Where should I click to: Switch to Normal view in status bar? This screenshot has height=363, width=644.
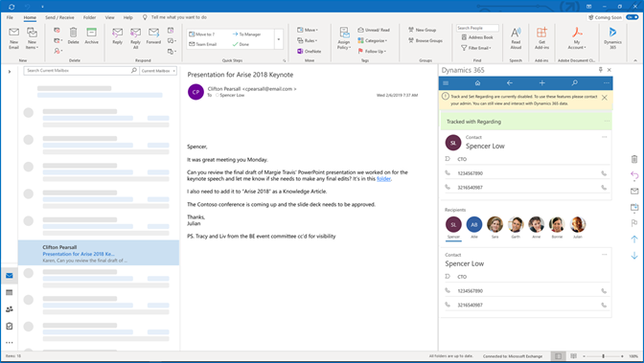point(558,356)
